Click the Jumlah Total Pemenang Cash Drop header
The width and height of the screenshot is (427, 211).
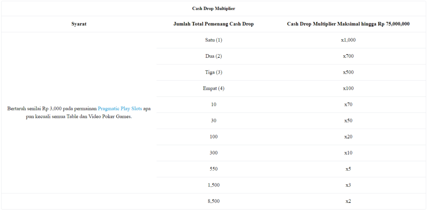pyautogui.click(x=213, y=24)
